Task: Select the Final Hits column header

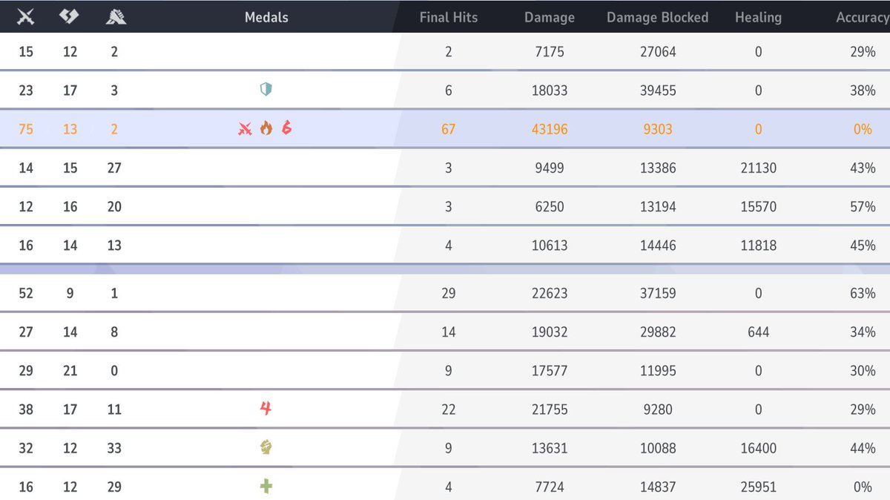Action: click(x=449, y=17)
